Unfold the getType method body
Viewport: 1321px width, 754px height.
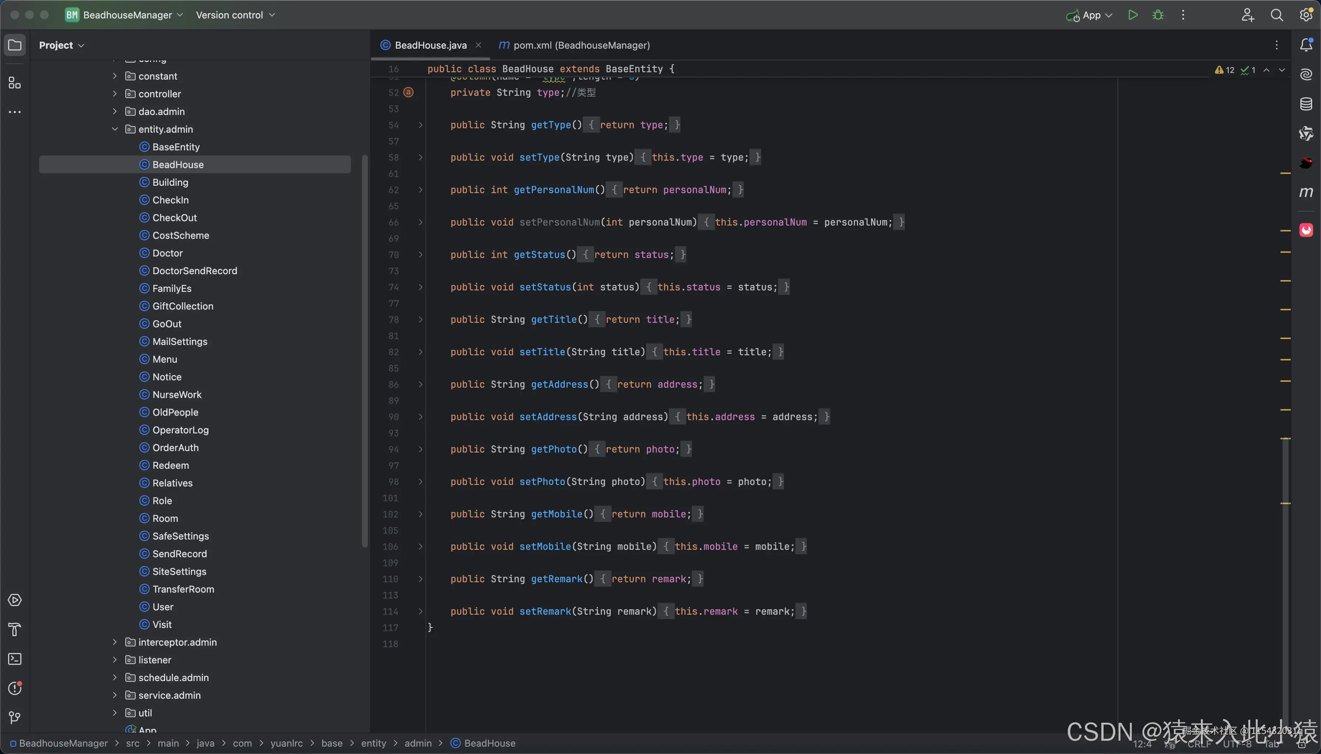(421, 125)
